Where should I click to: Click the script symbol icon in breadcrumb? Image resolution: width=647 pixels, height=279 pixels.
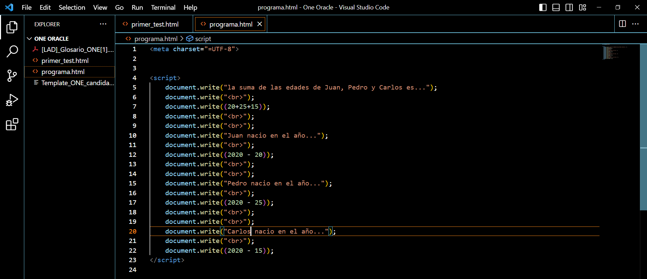point(190,39)
